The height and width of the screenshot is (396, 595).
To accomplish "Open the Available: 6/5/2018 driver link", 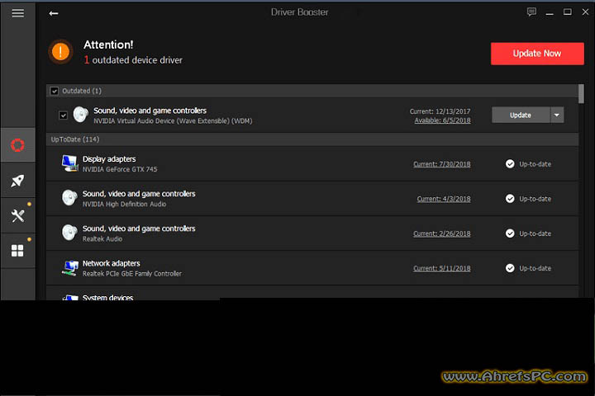I will pyautogui.click(x=442, y=120).
